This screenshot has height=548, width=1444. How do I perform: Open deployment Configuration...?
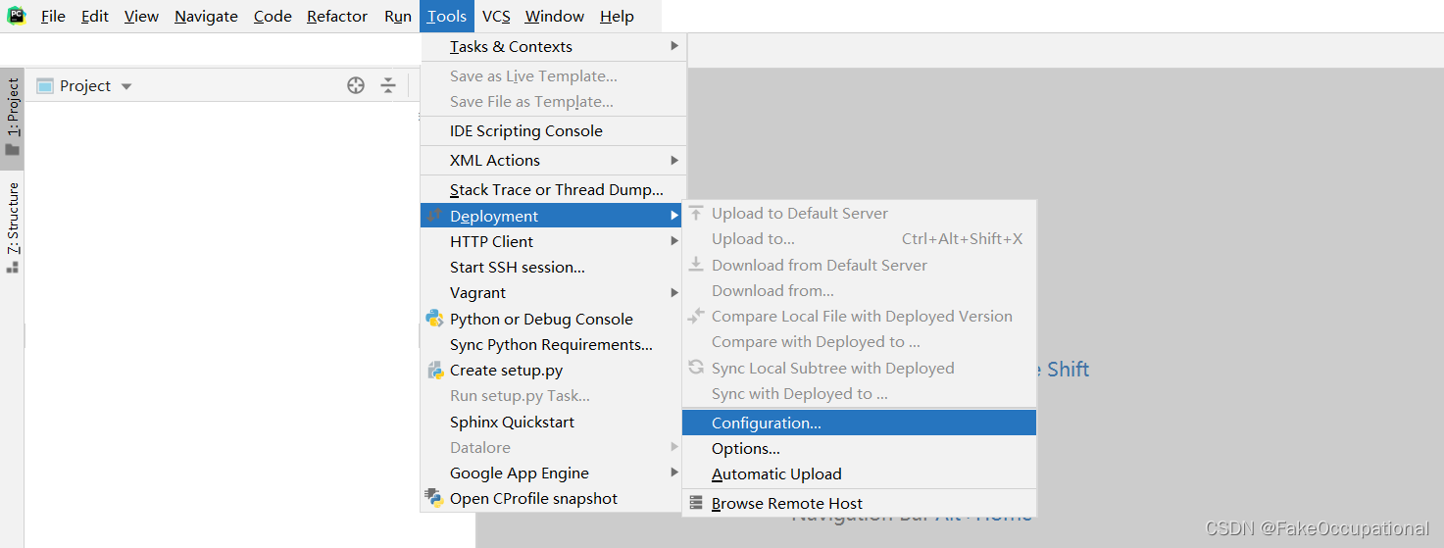[859, 423]
